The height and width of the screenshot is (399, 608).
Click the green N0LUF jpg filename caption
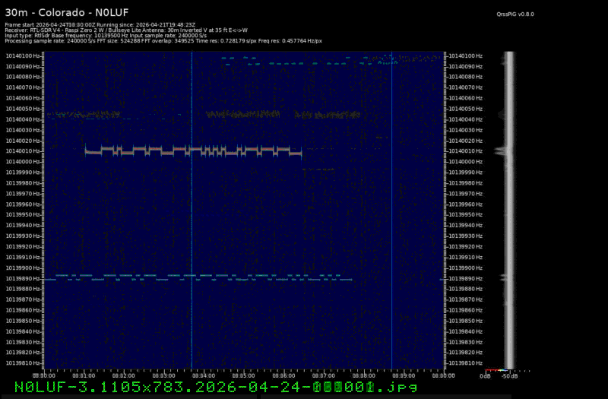click(x=217, y=387)
